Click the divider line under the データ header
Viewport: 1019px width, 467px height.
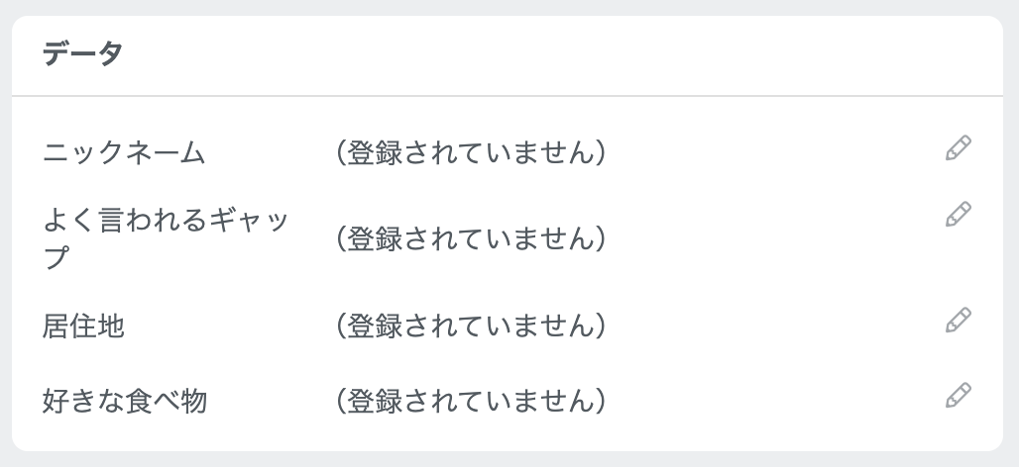[508, 96]
